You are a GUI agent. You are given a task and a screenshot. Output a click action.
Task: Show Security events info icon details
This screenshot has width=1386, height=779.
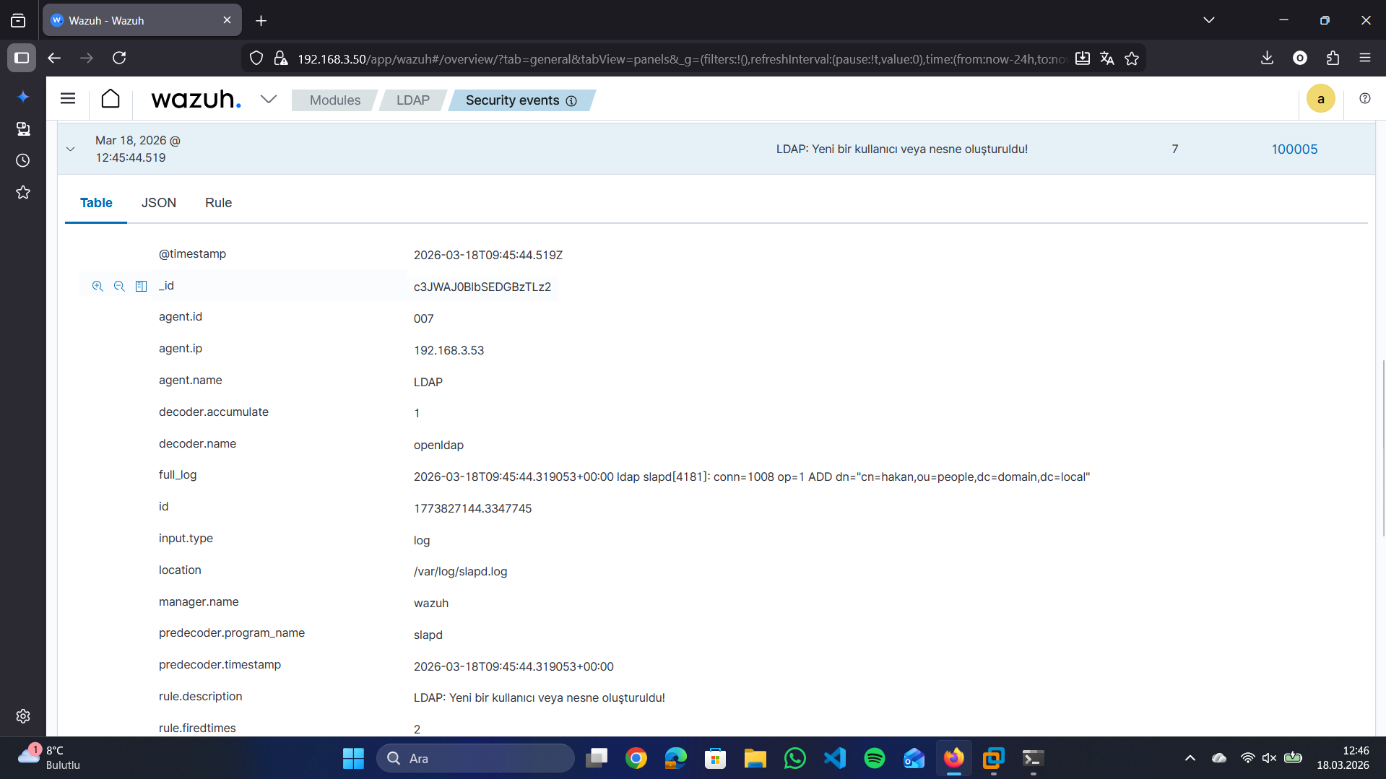click(x=571, y=101)
